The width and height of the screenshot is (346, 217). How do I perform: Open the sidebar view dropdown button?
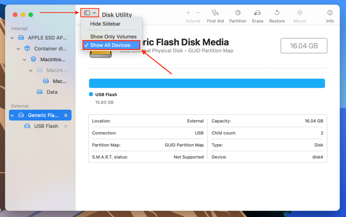[x=89, y=13]
